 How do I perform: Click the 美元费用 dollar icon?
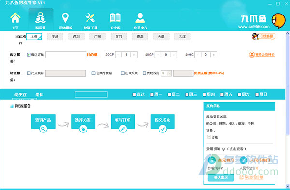point(212,160)
